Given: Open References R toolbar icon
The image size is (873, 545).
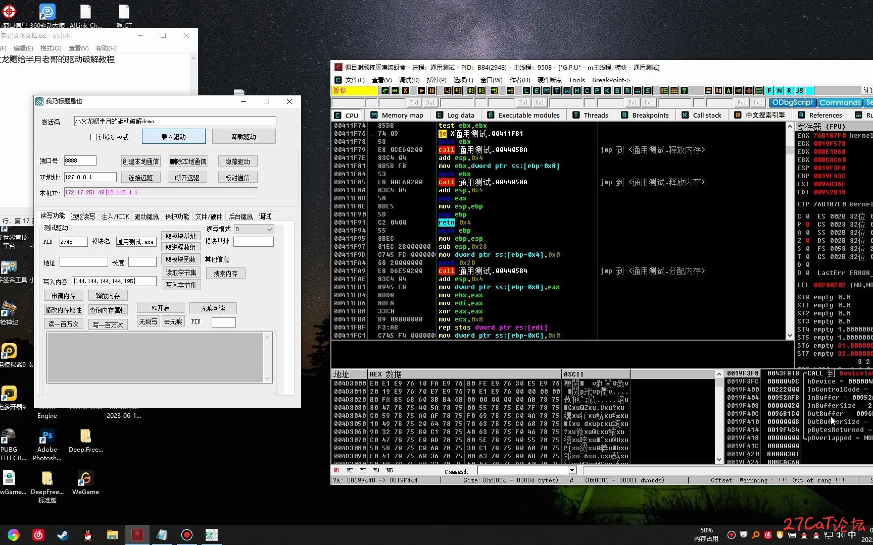Looking at the screenshot, I should tap(627, 91).
